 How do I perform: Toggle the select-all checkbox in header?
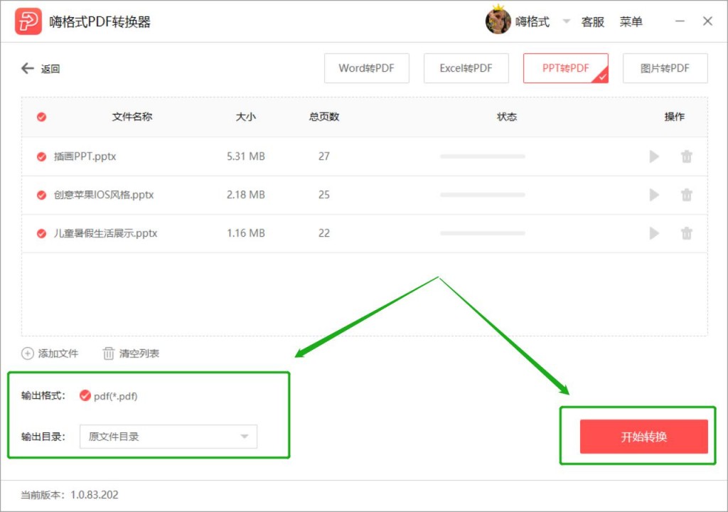(41, 117)
